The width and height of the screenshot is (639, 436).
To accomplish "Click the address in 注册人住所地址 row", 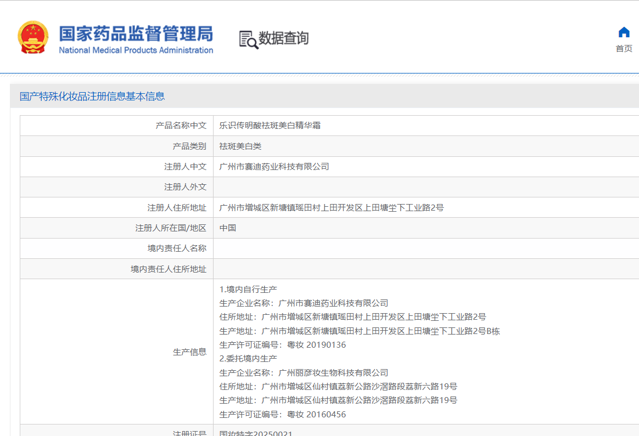I will click(x=331, y=208).
